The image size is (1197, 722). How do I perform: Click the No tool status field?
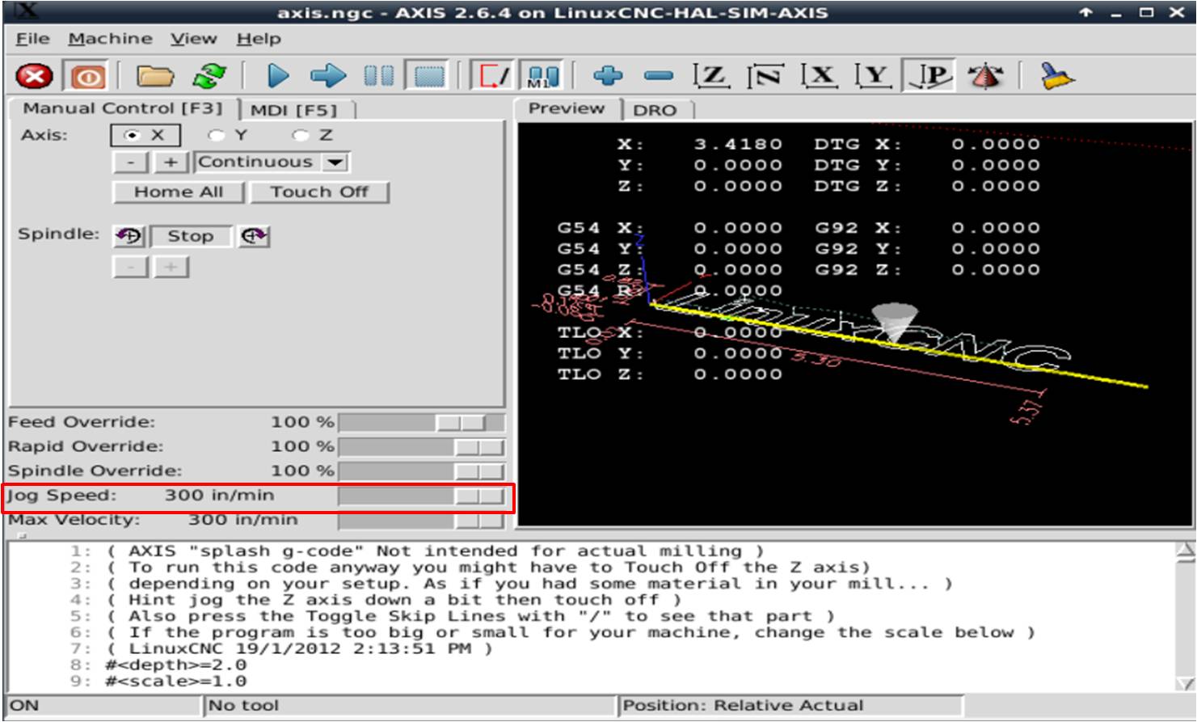410,706
